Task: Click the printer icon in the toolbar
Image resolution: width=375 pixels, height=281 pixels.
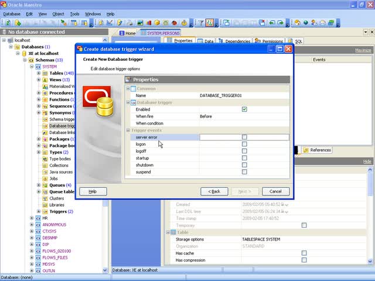Action: click(x=129, y=23)
